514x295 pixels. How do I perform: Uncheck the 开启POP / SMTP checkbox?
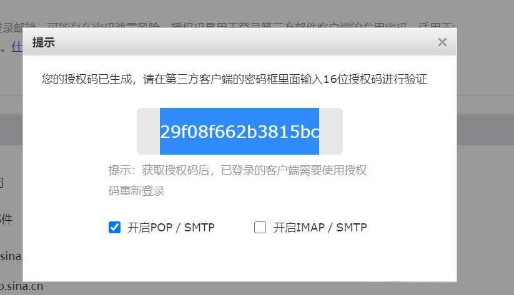[x=114, y=227]
